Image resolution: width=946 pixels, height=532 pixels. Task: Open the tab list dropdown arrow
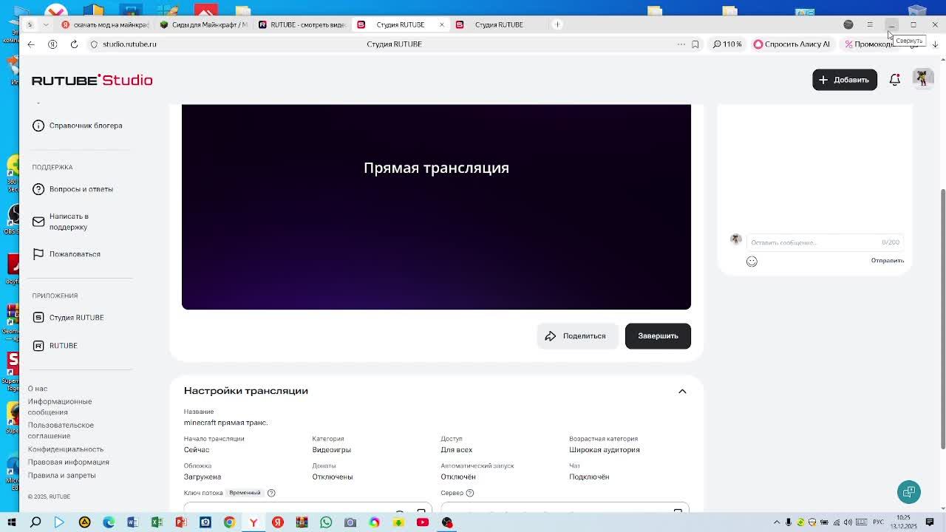pyautogui.click(x=46, y=24)
